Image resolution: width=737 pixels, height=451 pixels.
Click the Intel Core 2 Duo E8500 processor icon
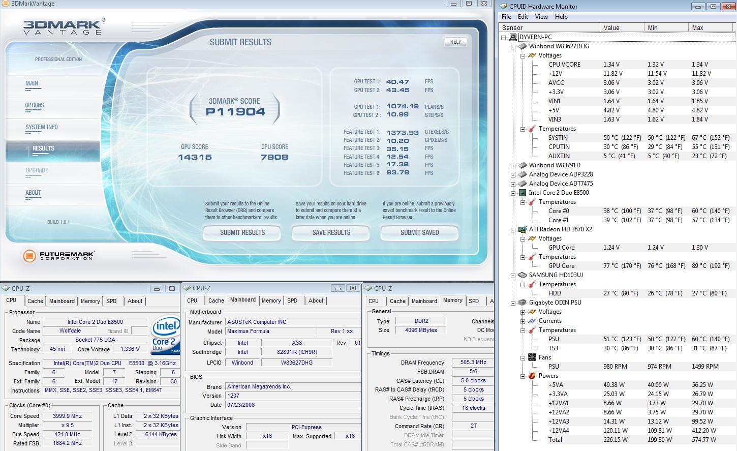522,193
